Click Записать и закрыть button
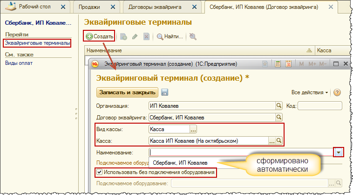Viewport: 353px width, 195px height. [x=127, y=92]
